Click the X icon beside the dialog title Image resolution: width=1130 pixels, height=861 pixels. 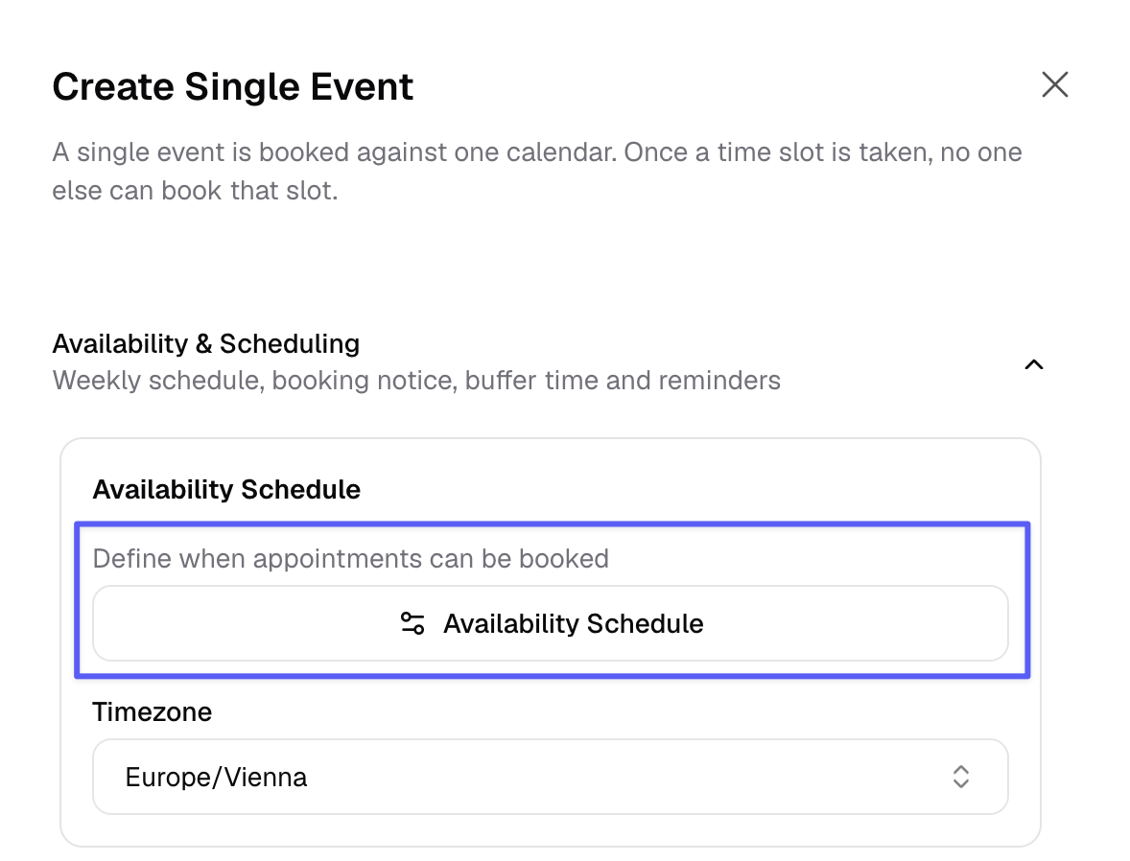(1054, 84)
